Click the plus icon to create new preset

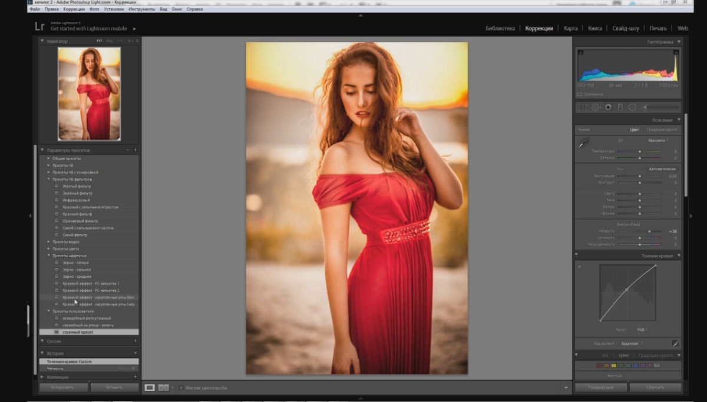[135, 150]
